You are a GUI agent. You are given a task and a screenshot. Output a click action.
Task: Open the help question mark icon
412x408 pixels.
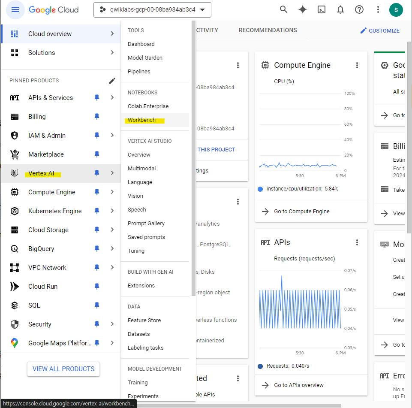[359, 10]
